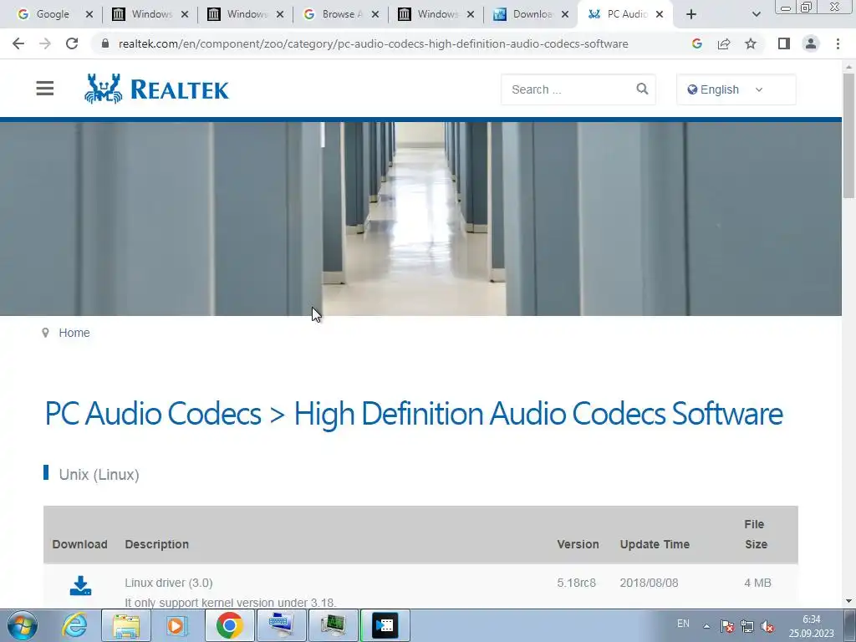Click the Chrome taskbar icon

[x=229, y=625]
